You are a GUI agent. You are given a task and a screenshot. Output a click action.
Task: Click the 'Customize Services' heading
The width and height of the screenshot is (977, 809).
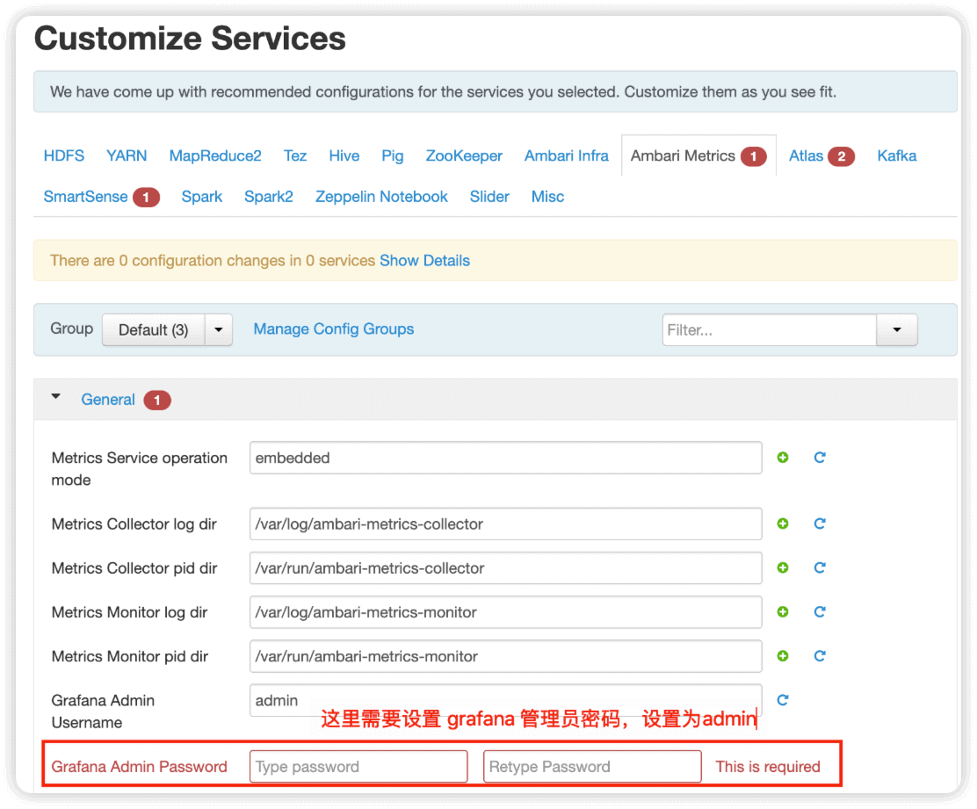pyautogui.click(x=190, y=39)
